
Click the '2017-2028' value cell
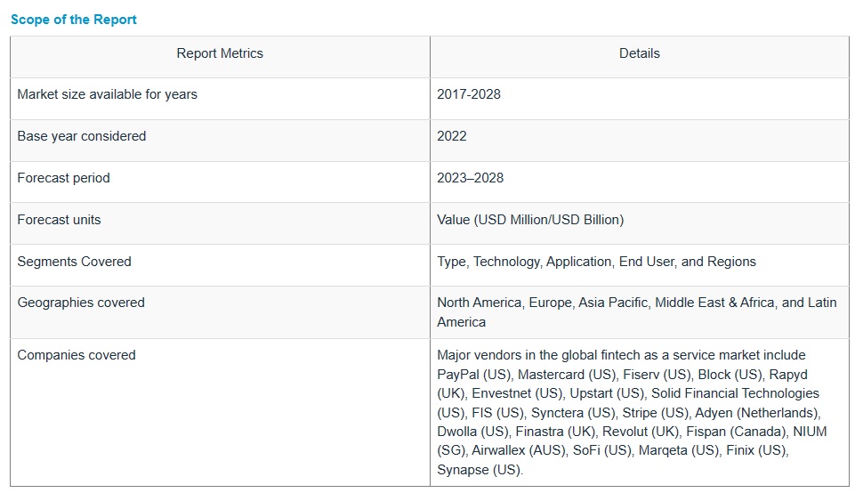point(468,94)
